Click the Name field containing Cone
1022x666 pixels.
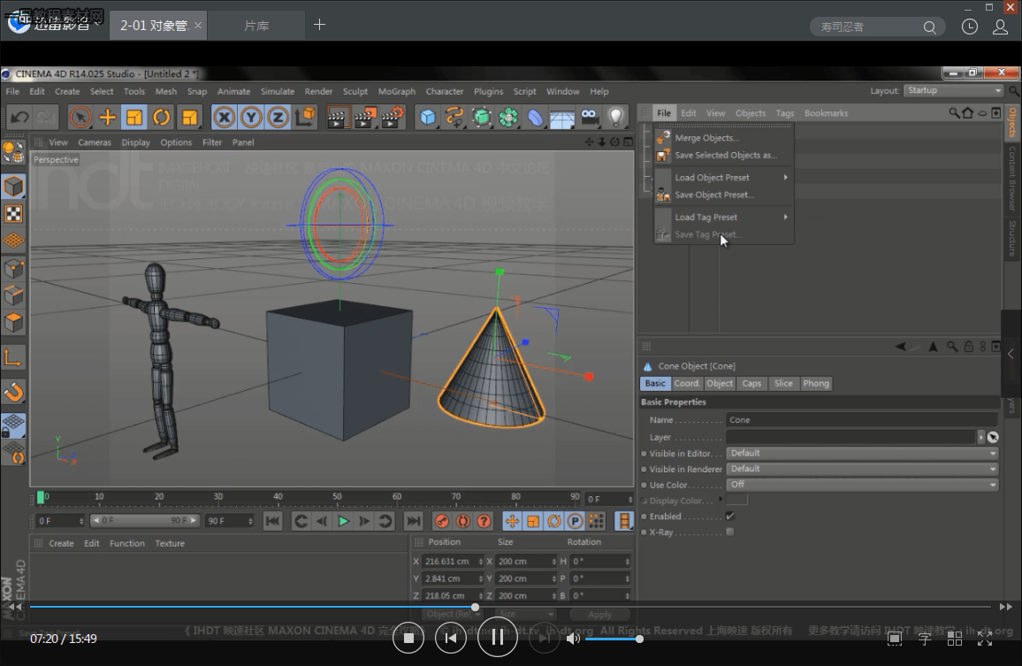tap(862, 420)
